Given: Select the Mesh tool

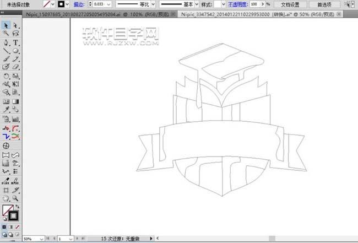Looking at the screenshot, I should (x=6, y=101).
